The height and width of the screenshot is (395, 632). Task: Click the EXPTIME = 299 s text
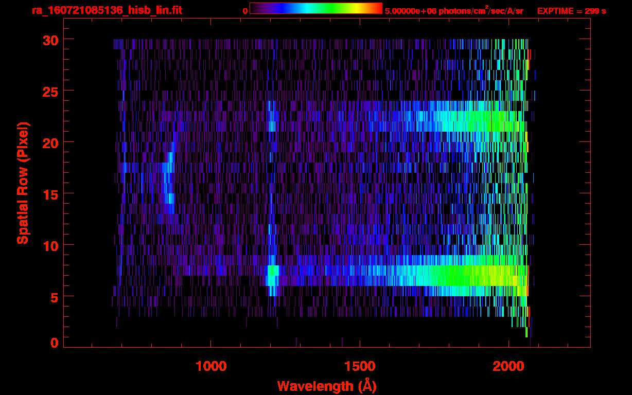(571, 11)
